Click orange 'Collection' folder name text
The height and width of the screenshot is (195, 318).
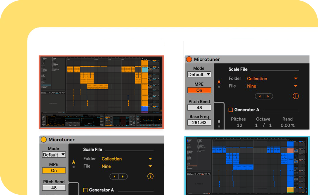(257, 79)
